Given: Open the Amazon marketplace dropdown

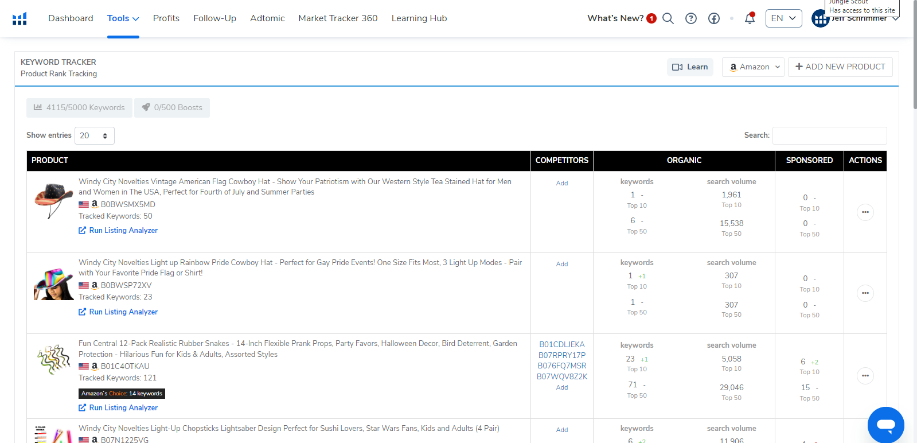Looking at the screenshot, I should pyautogui.click(x=753, y=67).
